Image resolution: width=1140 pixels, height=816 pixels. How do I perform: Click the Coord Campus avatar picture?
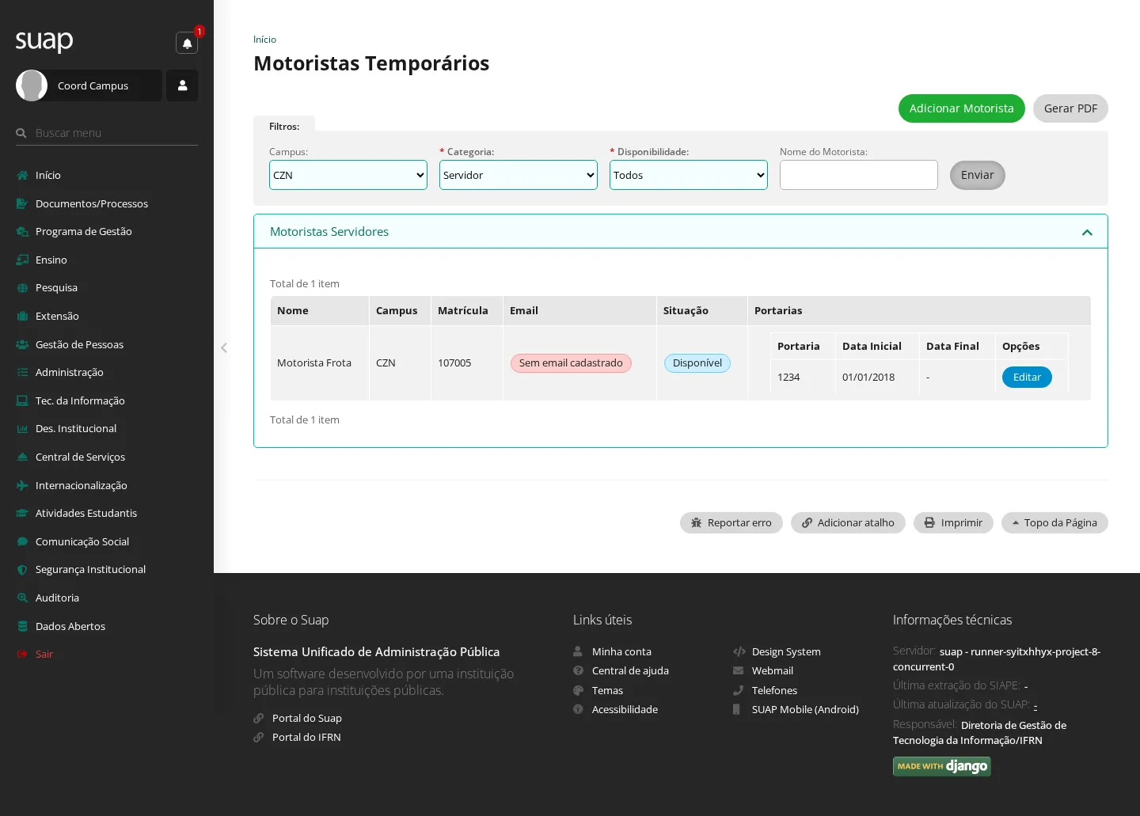tap(32, 85)
